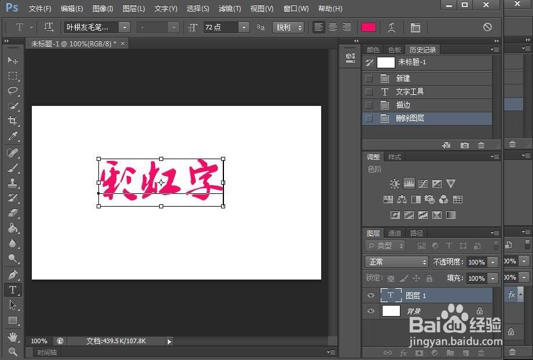Open the anti-aliasing 锐利 dropdown

click(288, 27)
